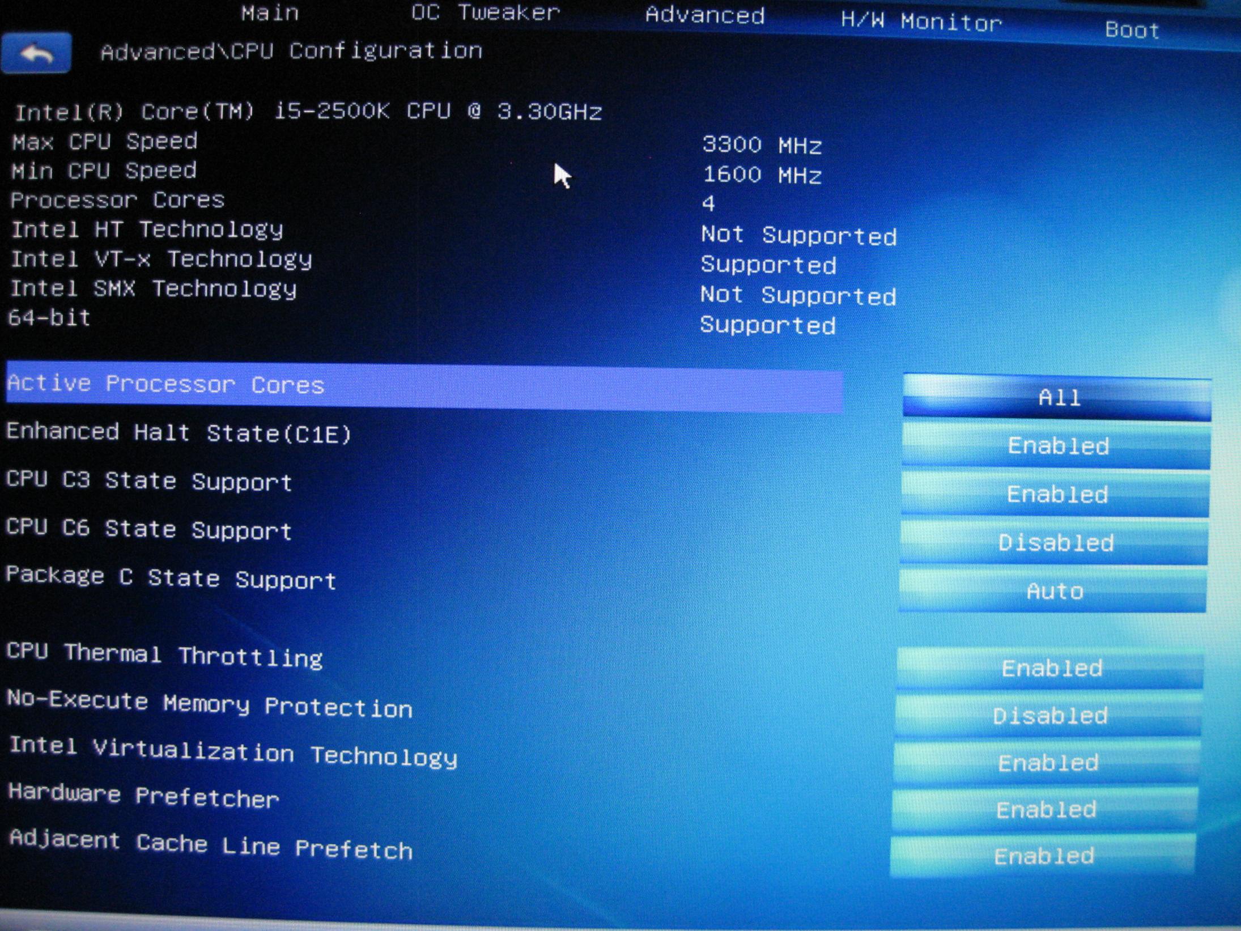Click the back arrow icon
Image resolution: width=1241 pixels, height=931 pixels.
(x=36, y=54)
